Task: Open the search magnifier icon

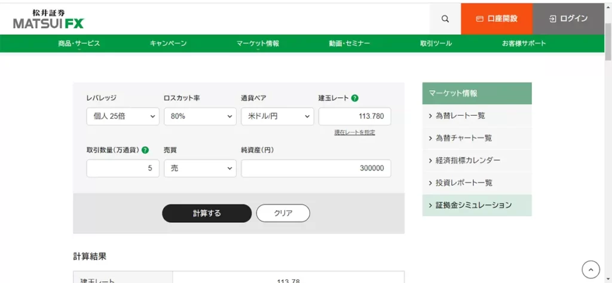Action: pos(445,19)
